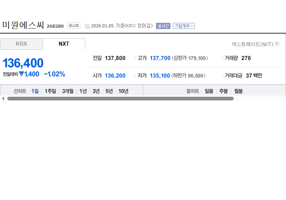The height and width of the screenshot is (200, 286).
Task: Click the low price 135,100
Action: (160, 76)
